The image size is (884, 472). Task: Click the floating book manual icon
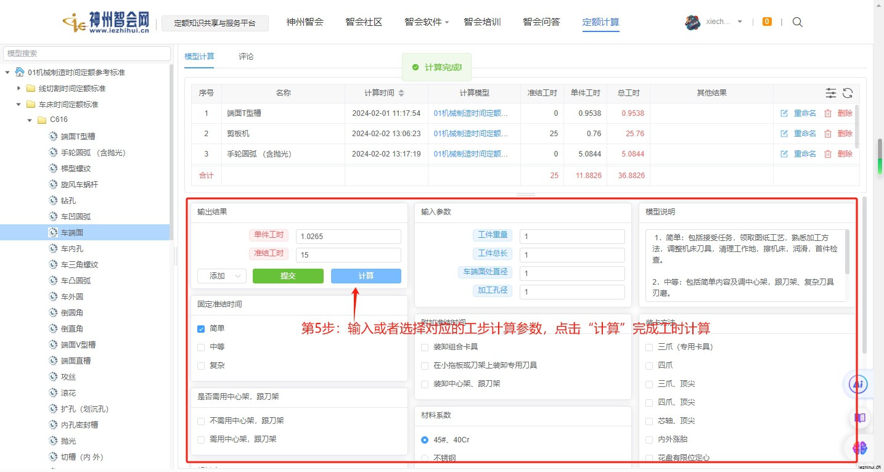pos(859,418)
